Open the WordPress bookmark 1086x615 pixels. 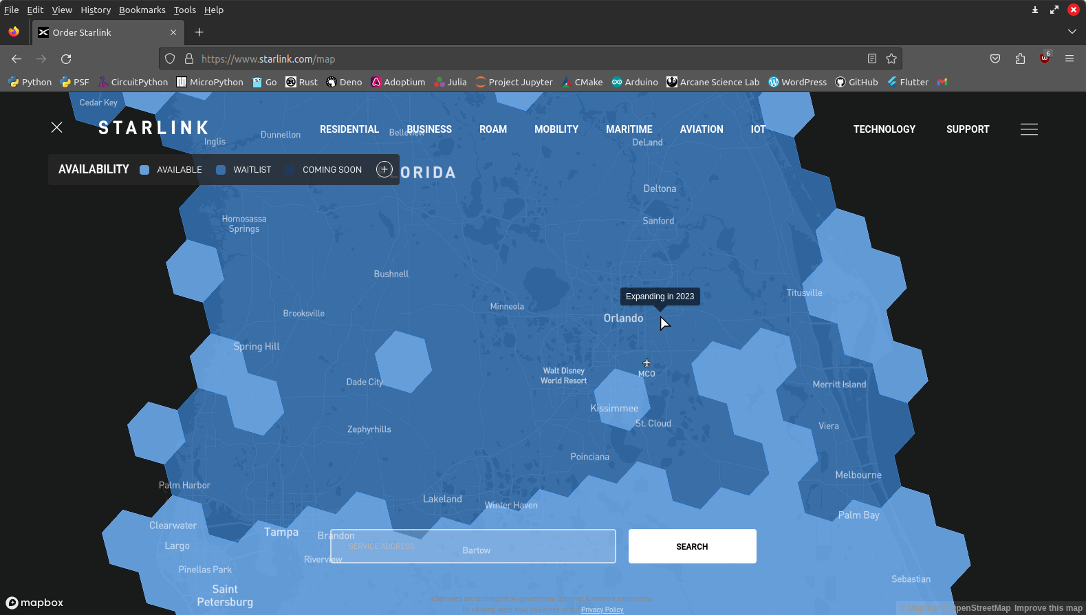(x=798, y=82)
